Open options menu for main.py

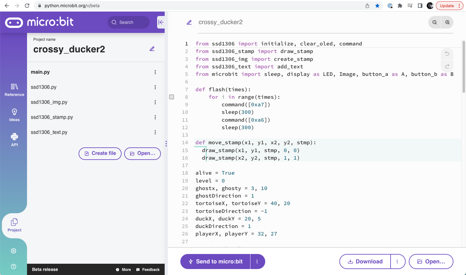[x=155, y=72]
